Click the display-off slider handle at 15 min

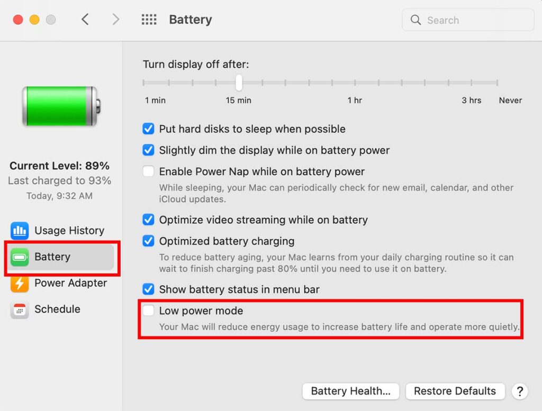pyautogui.click(x=239, y=83)
